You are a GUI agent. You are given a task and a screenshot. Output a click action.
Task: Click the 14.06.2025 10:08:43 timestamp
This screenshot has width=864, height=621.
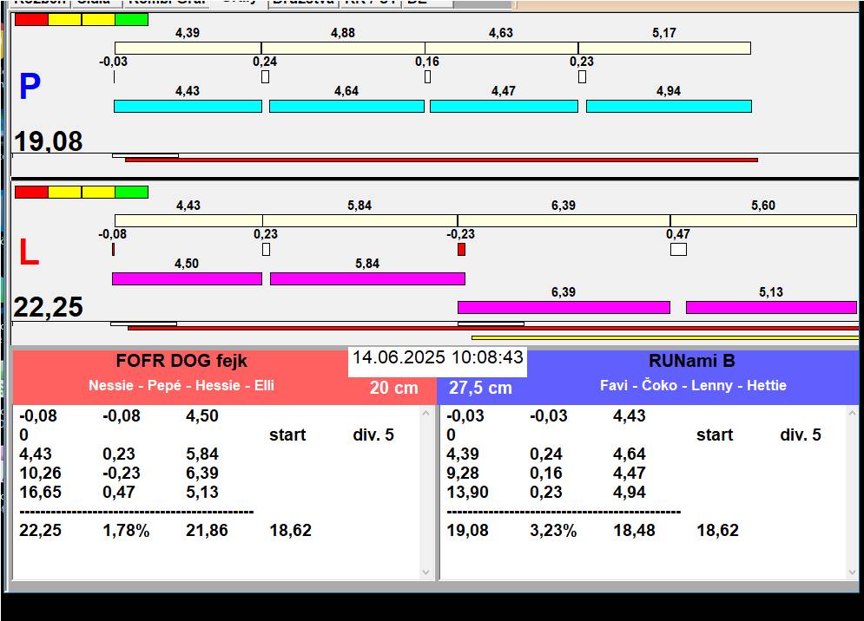pos(438,357)
